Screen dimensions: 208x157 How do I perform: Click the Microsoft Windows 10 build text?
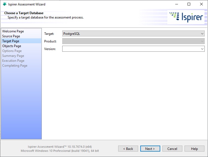tap(60, 151)
